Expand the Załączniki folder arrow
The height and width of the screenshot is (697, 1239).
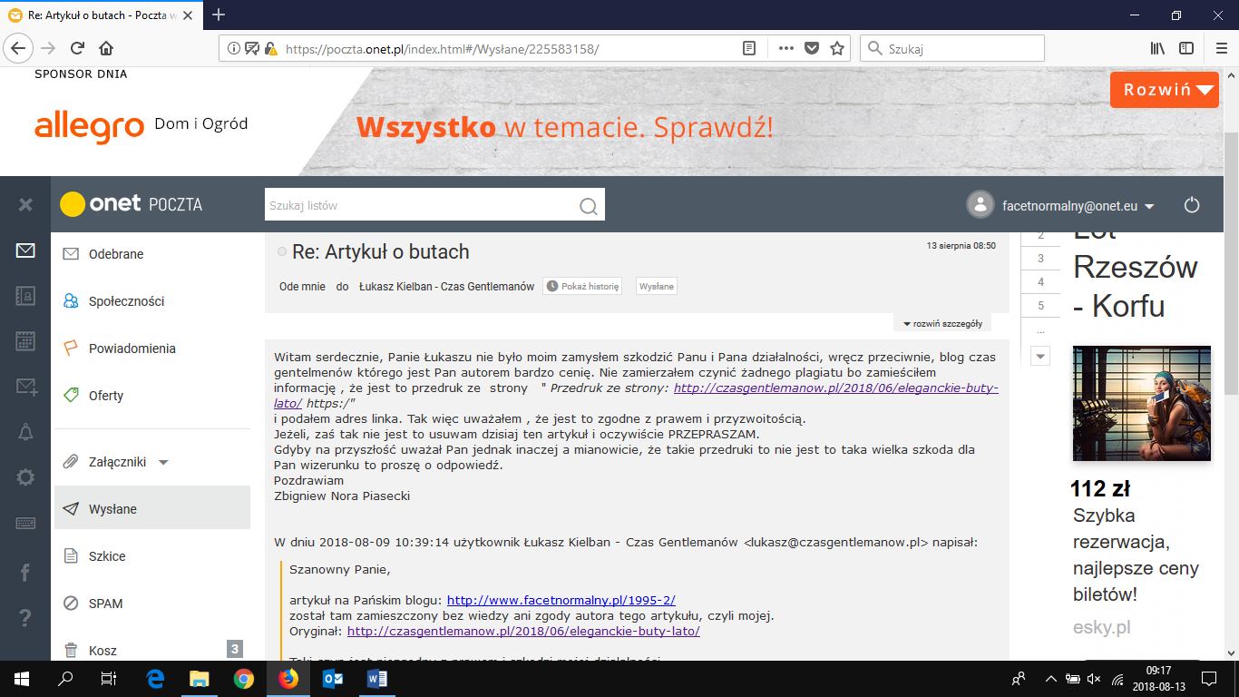tap(163, 462)
